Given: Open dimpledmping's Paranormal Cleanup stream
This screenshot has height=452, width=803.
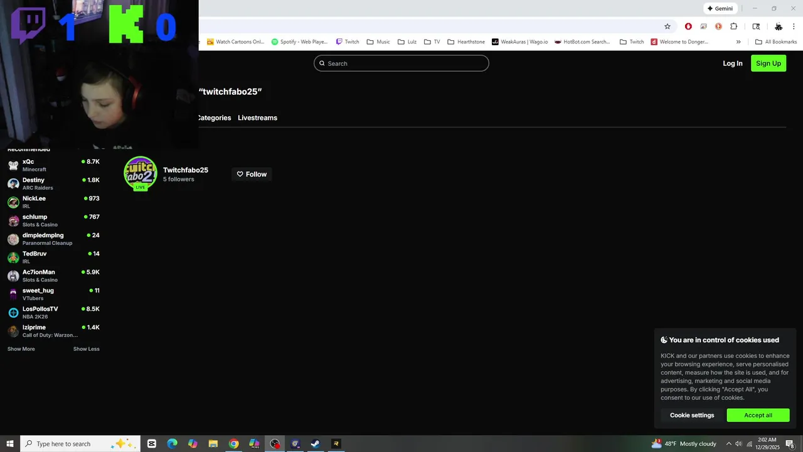Looking at the screenshot, I should (53, 239).
